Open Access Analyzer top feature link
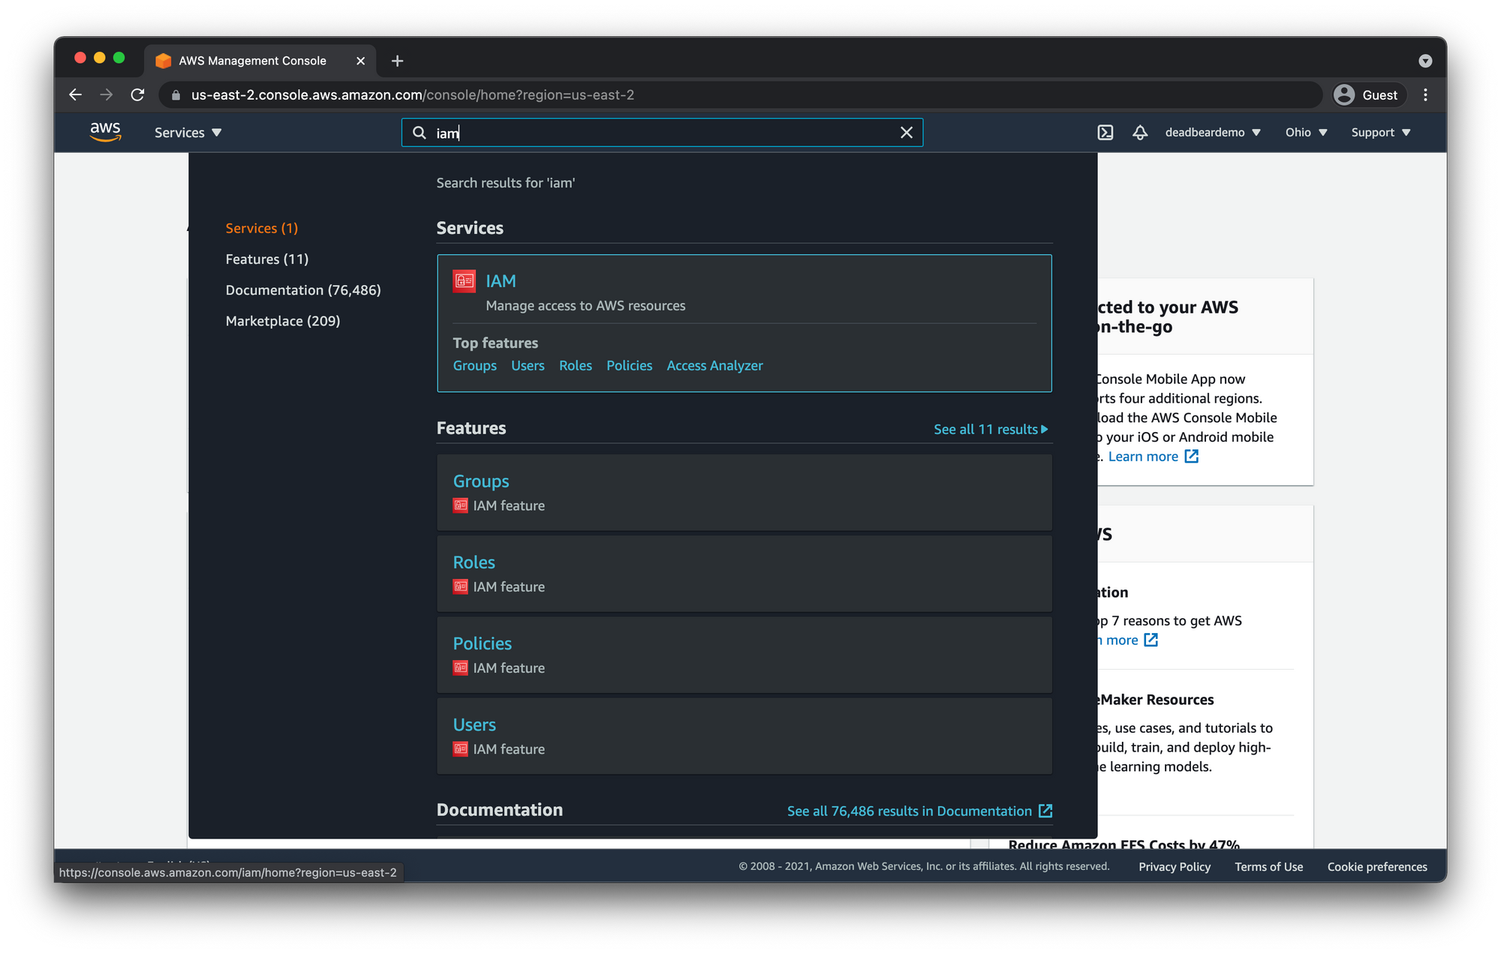 [x=714, y=366]
